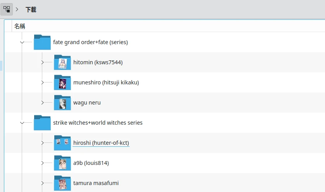The width and height of the screenshot is (325, 192).
Task: Sort by the 名稱 column header
Action: 20,26
